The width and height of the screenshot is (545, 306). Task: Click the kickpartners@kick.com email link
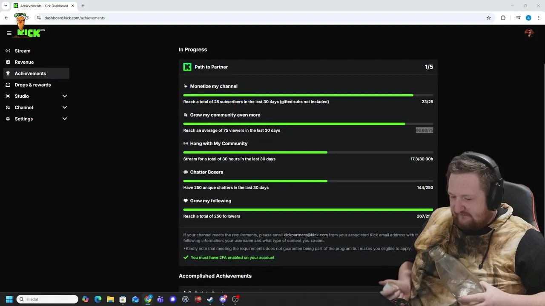pyautogui.click(x=306, y=235)
